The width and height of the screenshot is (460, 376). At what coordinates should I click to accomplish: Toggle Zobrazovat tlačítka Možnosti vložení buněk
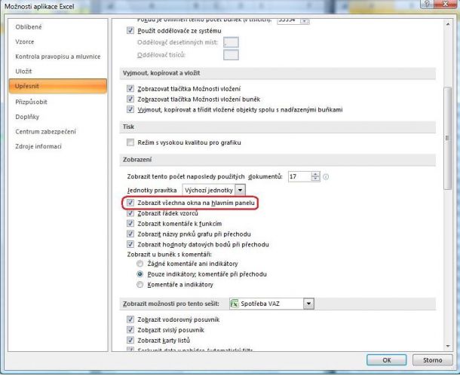130,99
